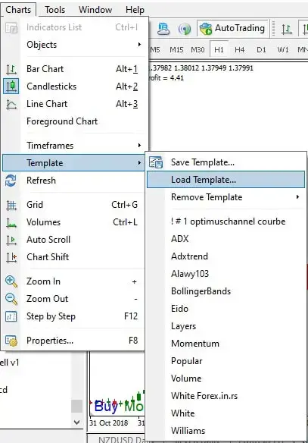The height and width of the screenshot is (443, 308).
Task: Expand the Timeframes submenu arrow
Action: [x=139, y=146]
